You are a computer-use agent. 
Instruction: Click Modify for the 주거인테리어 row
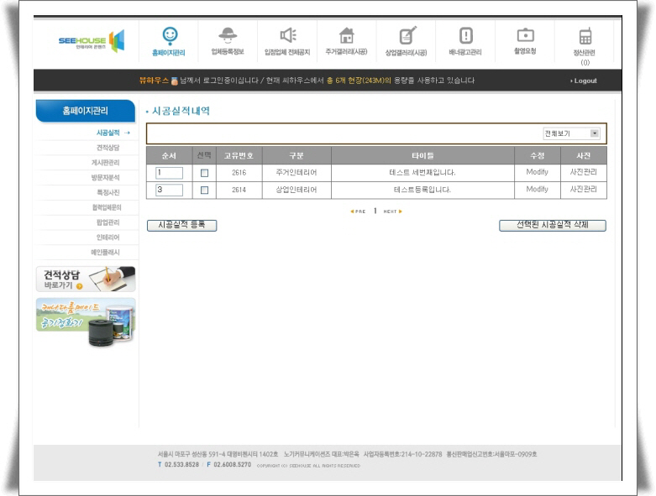(537, 172)
